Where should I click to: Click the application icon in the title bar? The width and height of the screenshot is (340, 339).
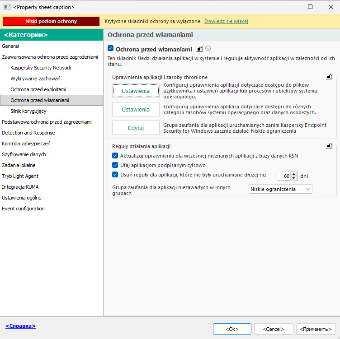[x=7, y=7]
